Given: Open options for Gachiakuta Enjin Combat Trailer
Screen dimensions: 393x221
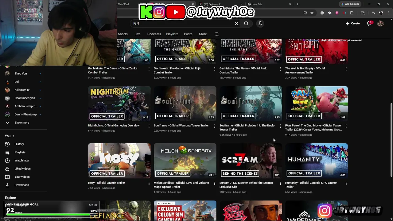Looking at the screenshot, I should tap(215, 69).
